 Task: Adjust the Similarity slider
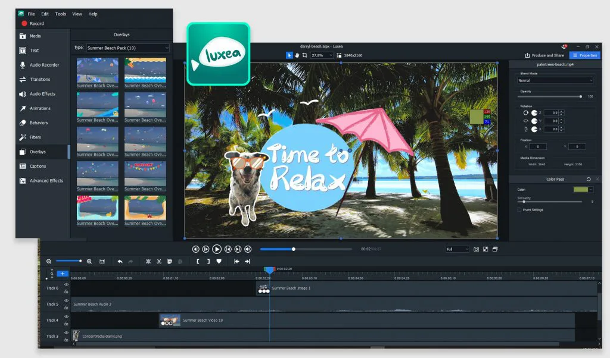click(x=549, y=202)
